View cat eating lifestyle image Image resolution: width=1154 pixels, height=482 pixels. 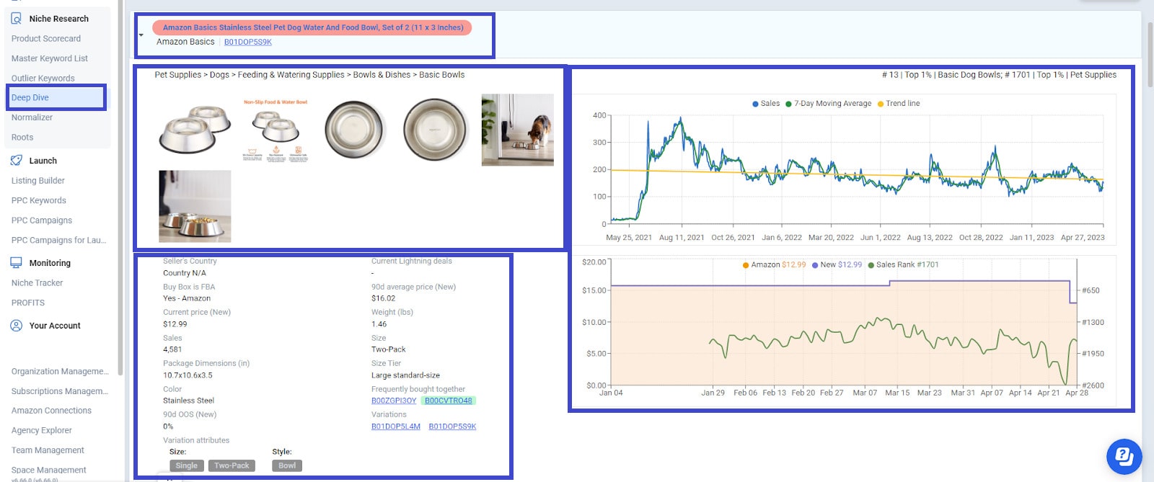coord(518,130)
